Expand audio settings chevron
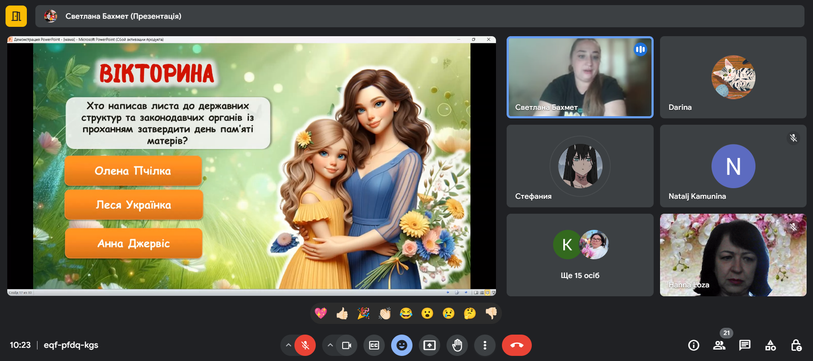This screenshot has width=813, height=361. 288,345
